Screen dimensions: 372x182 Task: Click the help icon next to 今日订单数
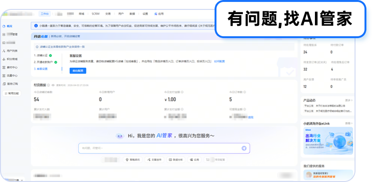[x=245, y=92]
